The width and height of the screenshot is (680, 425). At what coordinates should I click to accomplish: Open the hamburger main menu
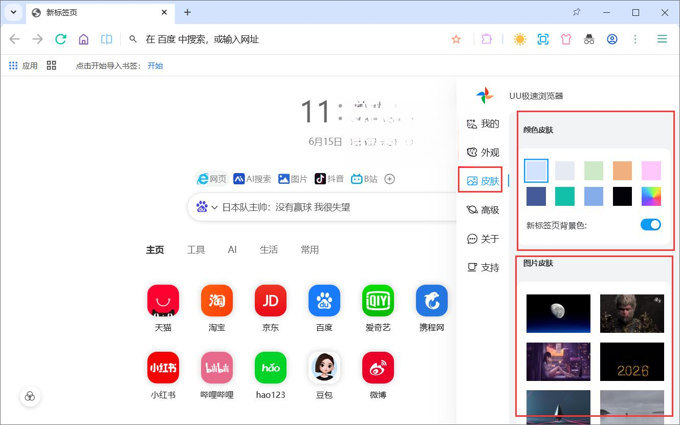point(662,39)
